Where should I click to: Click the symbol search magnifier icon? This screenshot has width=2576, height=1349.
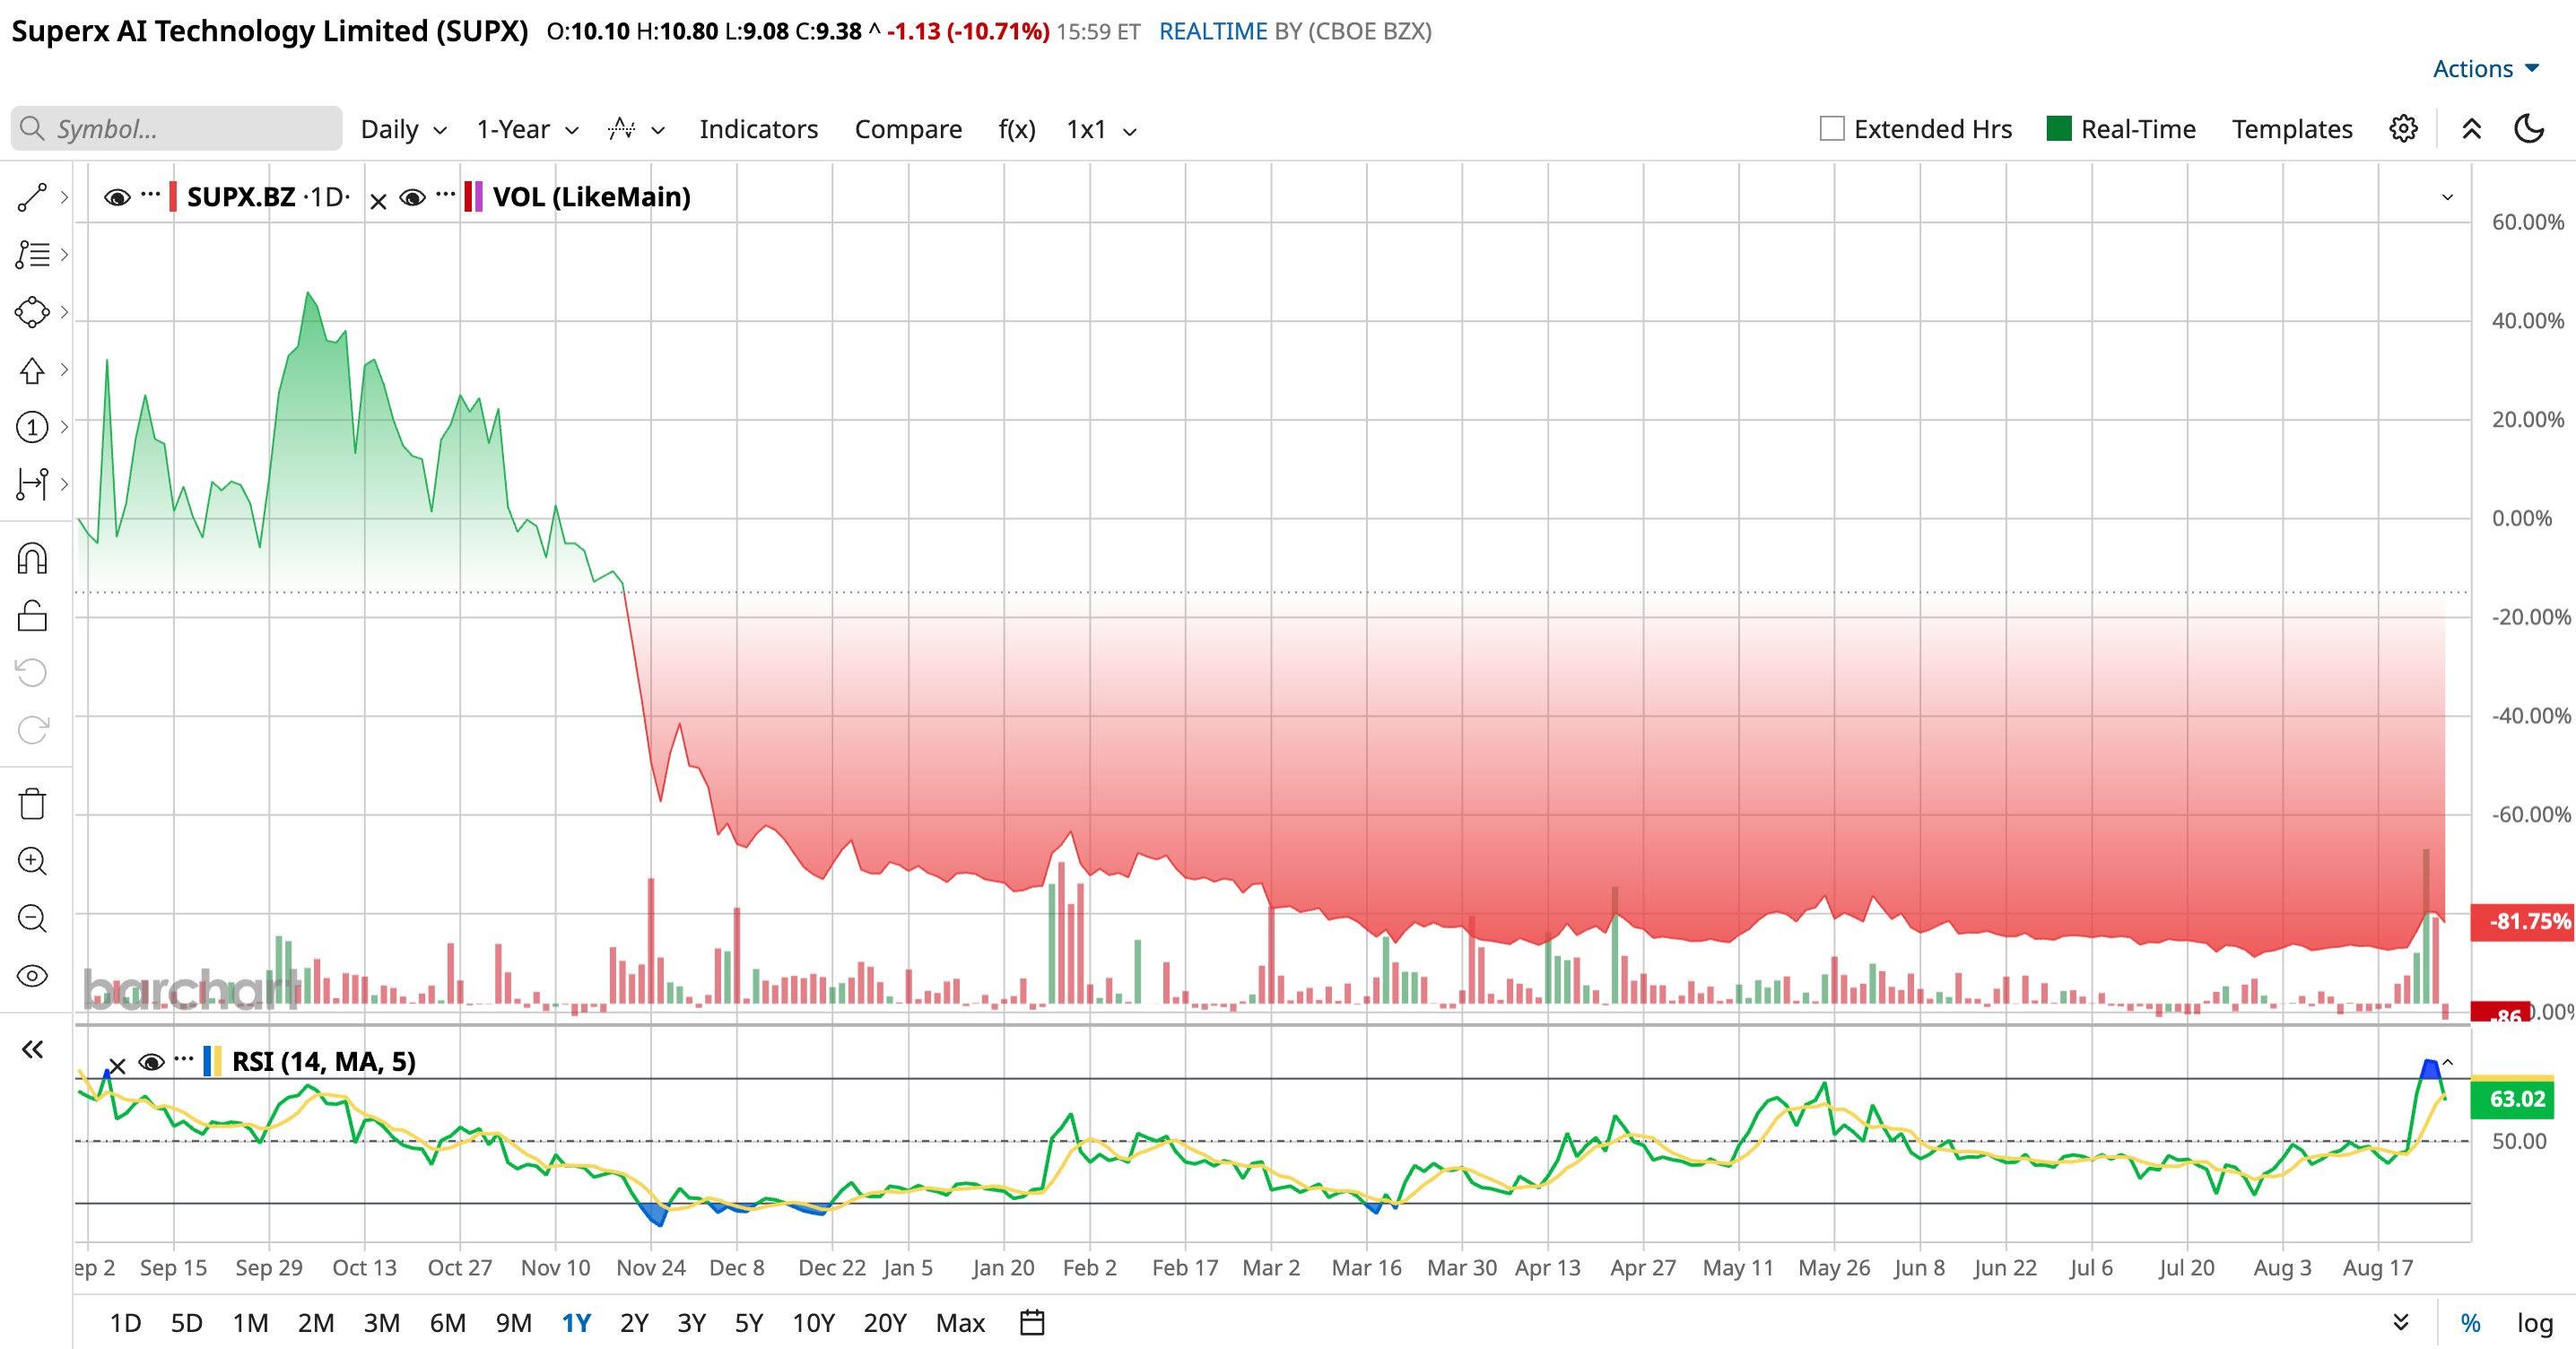[x=32, y=129]
